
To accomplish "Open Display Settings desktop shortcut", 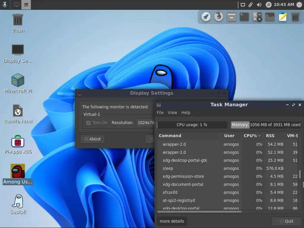I will click(18, 54).
